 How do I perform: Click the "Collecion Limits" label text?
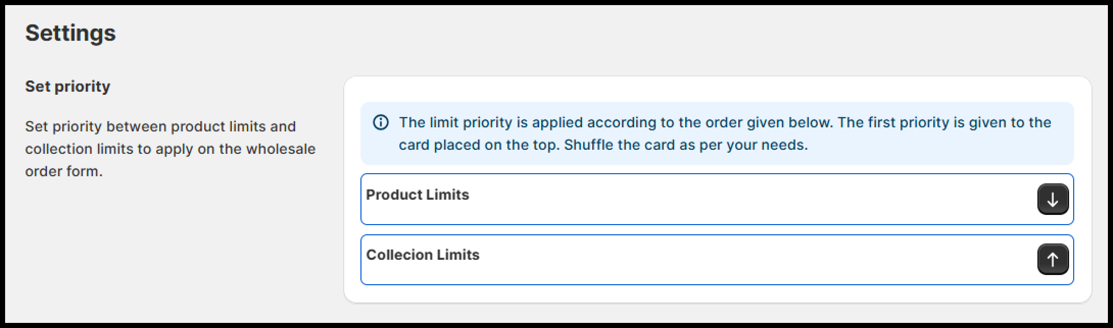click(x=423, y=255)
